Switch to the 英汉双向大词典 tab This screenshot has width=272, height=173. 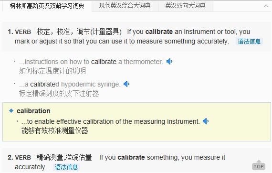(x=186, y=6)
